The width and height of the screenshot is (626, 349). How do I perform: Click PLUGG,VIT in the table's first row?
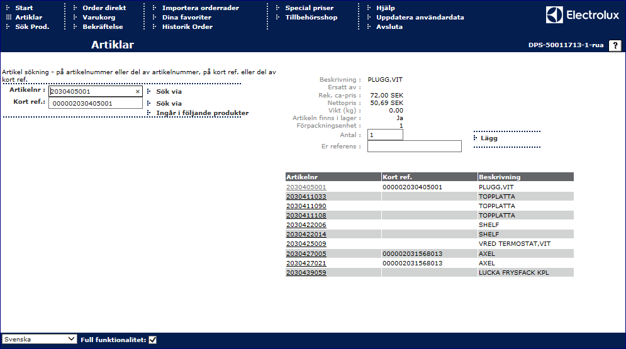(496, 187)
